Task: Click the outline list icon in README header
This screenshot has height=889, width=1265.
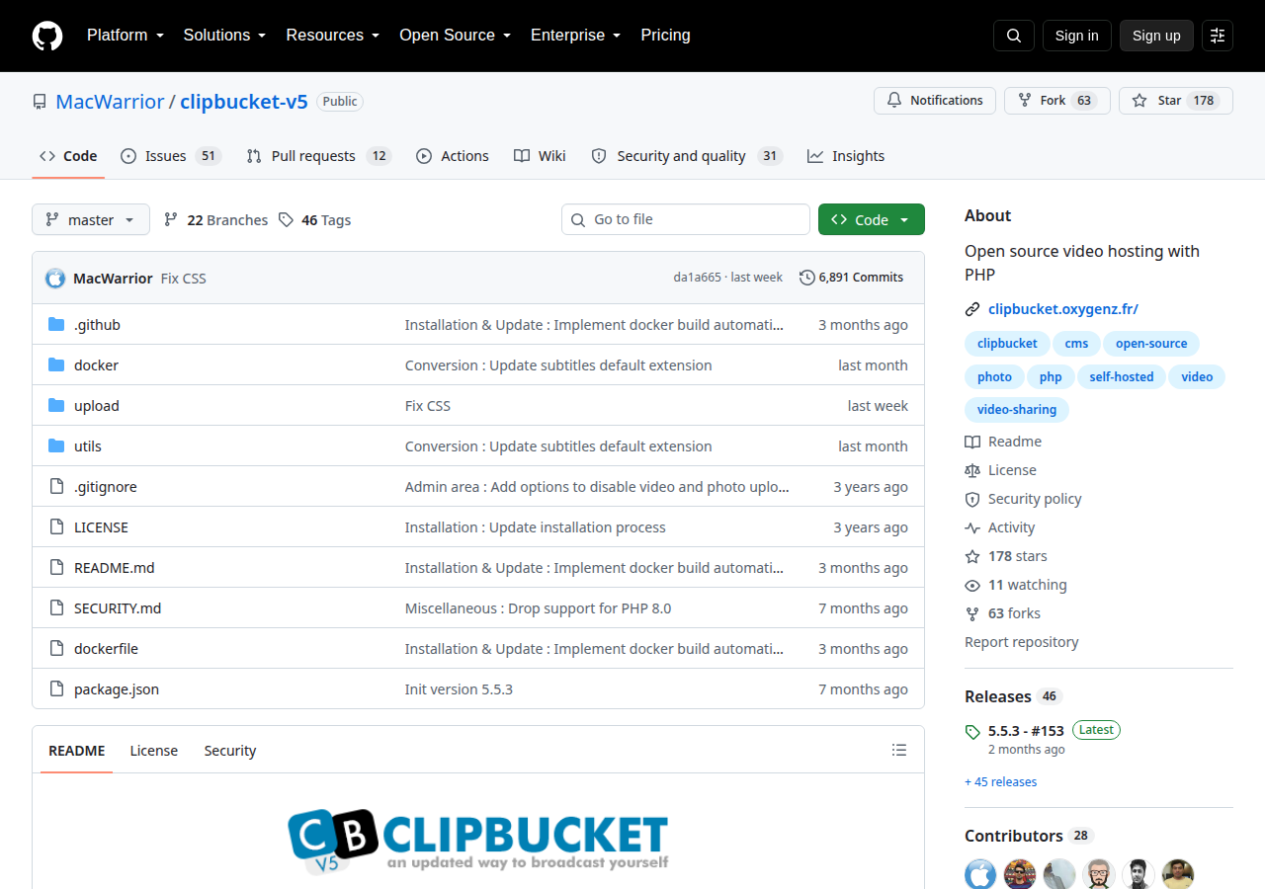Action: (x=899, y=751)
